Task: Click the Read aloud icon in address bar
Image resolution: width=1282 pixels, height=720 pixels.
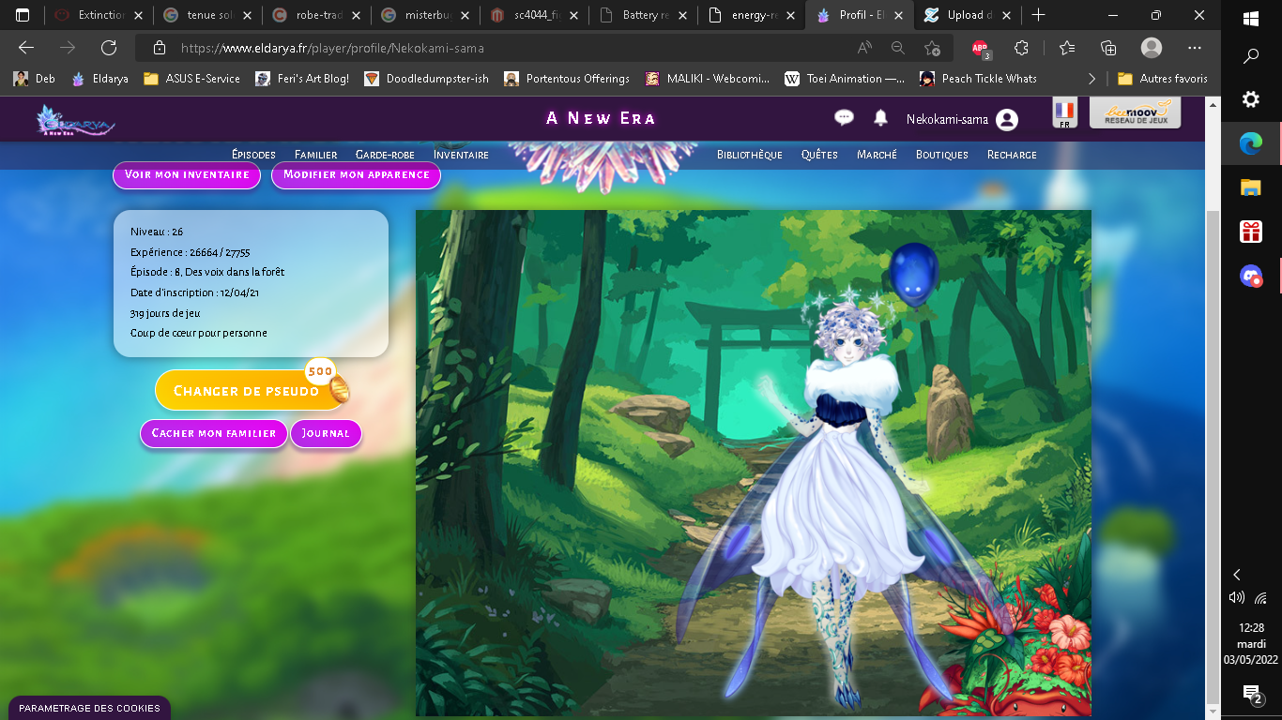Action: coord(864,48)
